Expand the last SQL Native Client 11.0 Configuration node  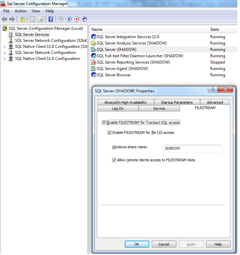(x=5, y=59)
